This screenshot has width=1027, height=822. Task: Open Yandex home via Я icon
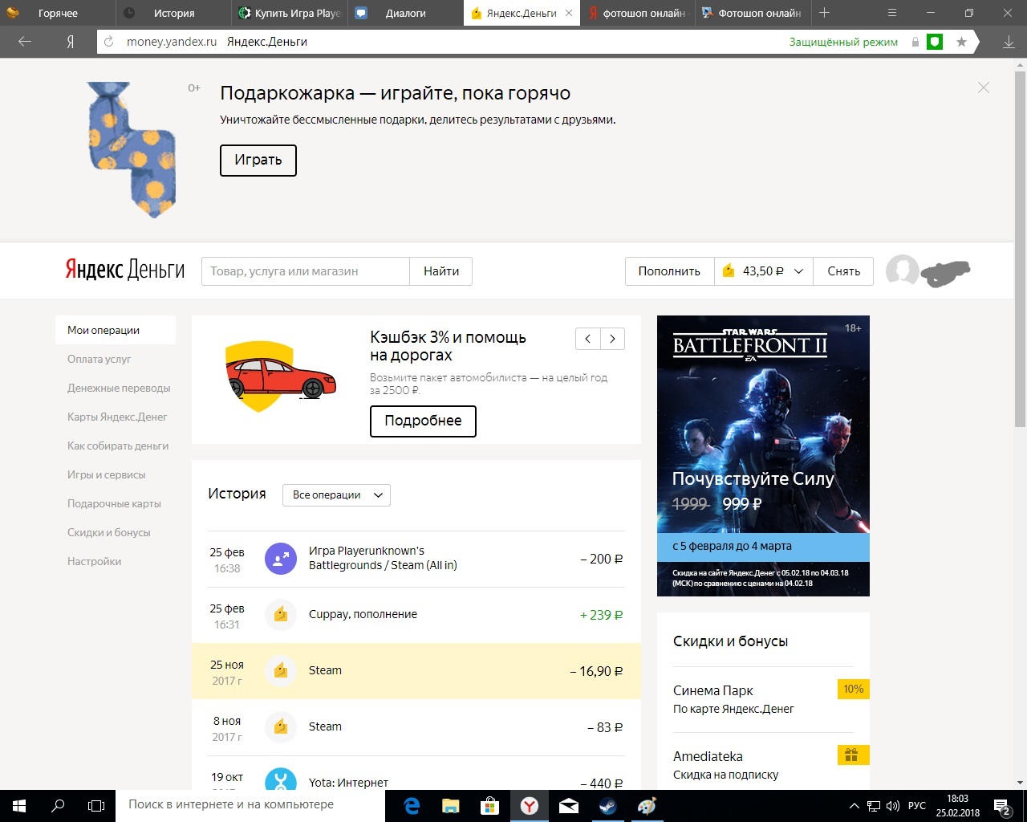pos(70,42)
